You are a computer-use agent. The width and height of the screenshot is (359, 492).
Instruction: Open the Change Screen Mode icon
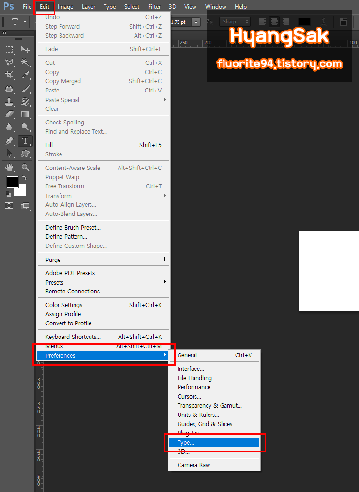click(x=25, y=206)
